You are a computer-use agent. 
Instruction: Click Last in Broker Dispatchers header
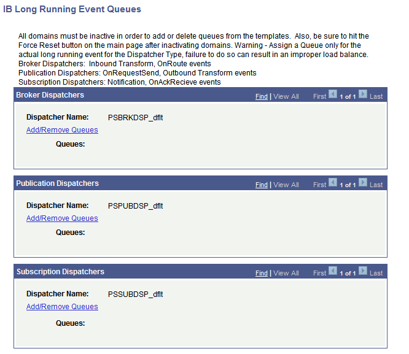(376, 96)
